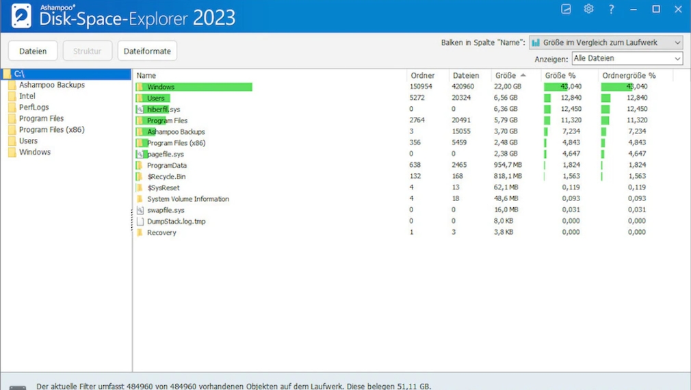
Task: Open the settings gear icon
Action: click(588, 9)
